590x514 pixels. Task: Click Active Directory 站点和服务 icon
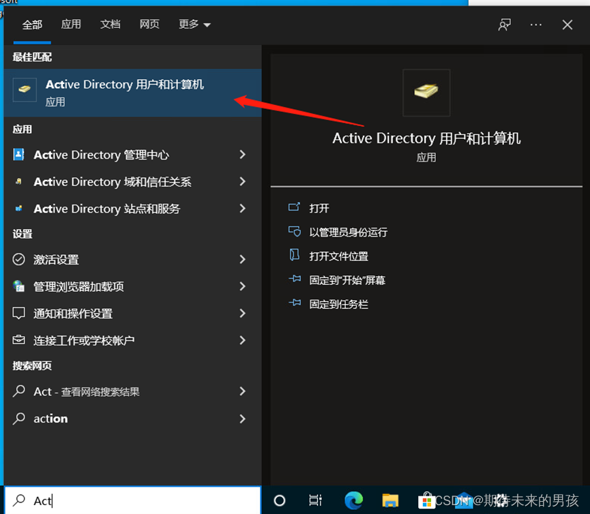pos(18,209)
